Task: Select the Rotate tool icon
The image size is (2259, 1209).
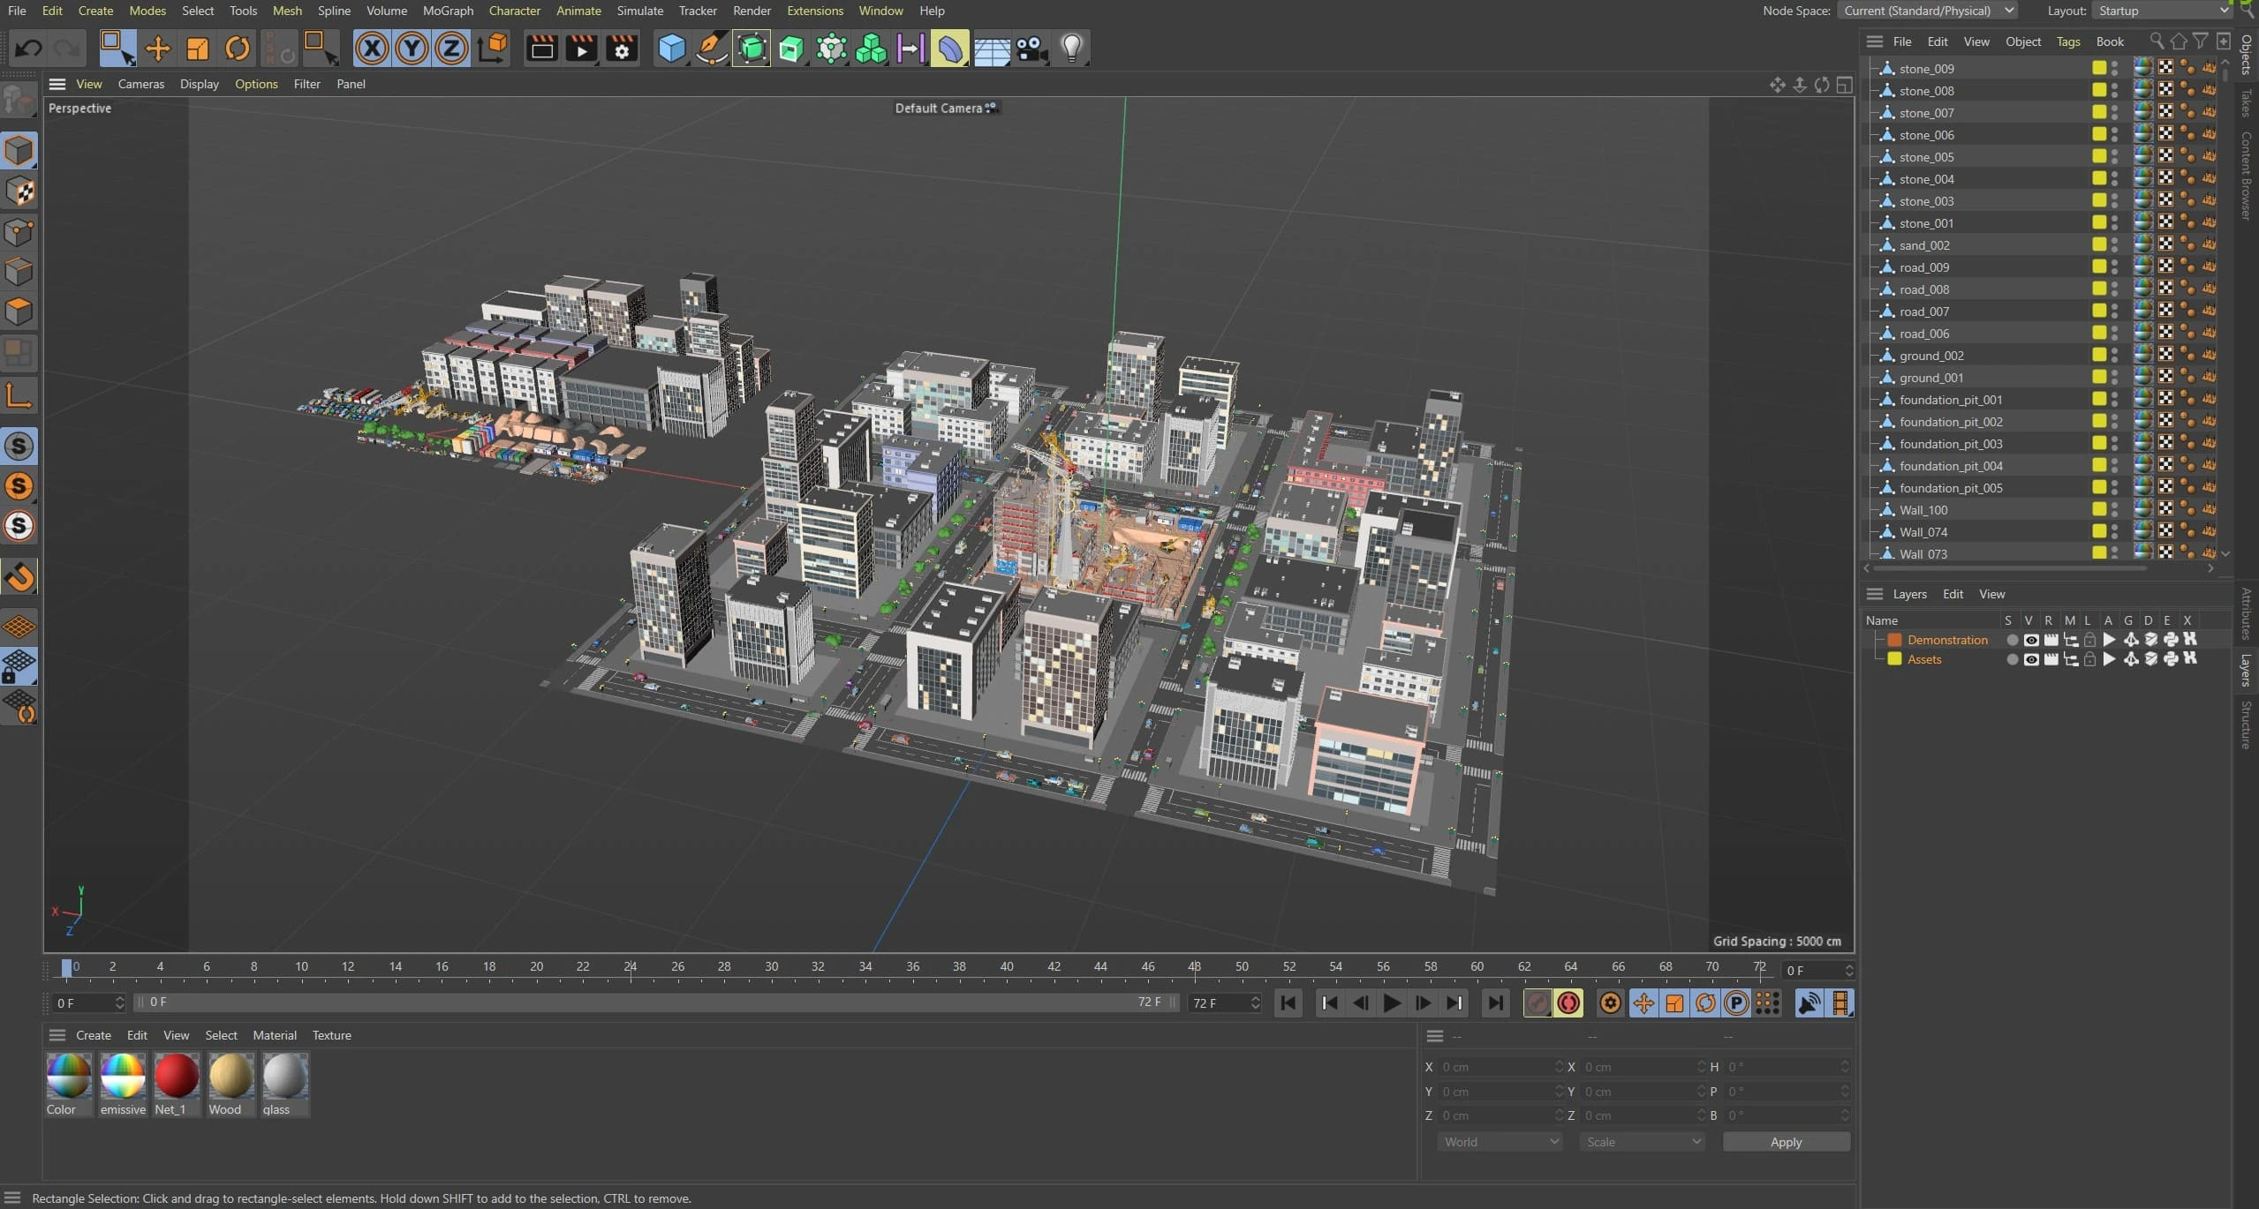Action: tap(237, 49)
